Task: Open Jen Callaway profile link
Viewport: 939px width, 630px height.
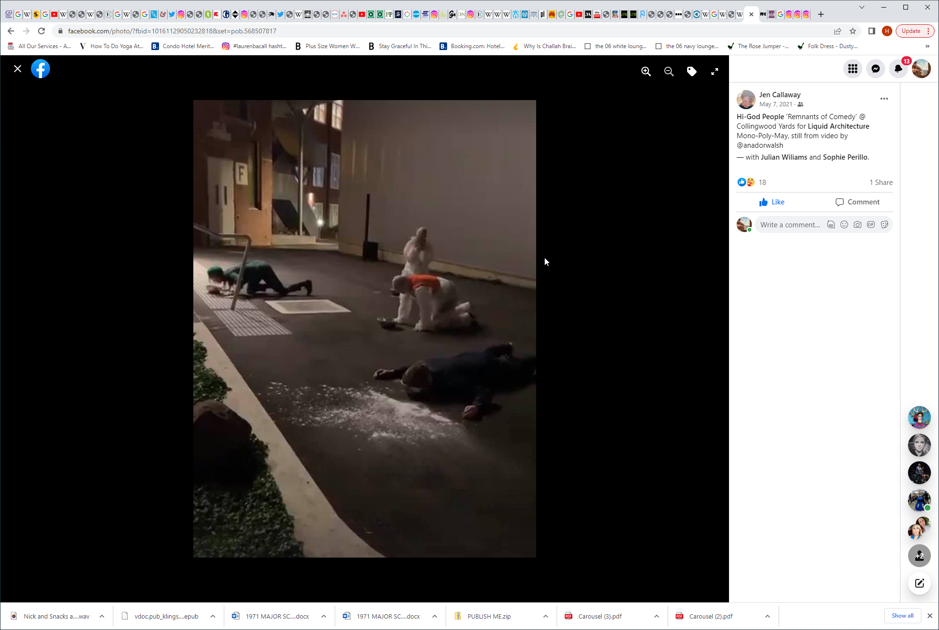Action: pyautogui.click(x=780, y=95)
